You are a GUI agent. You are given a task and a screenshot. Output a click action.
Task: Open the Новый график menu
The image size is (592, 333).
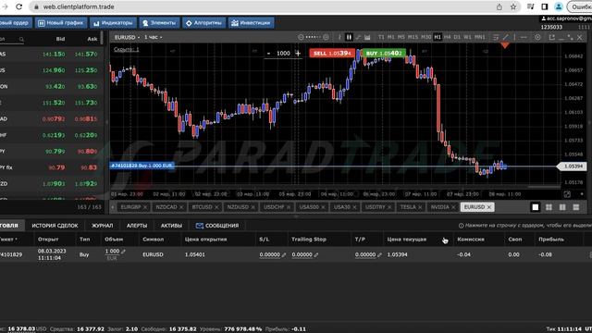point(61,22)
